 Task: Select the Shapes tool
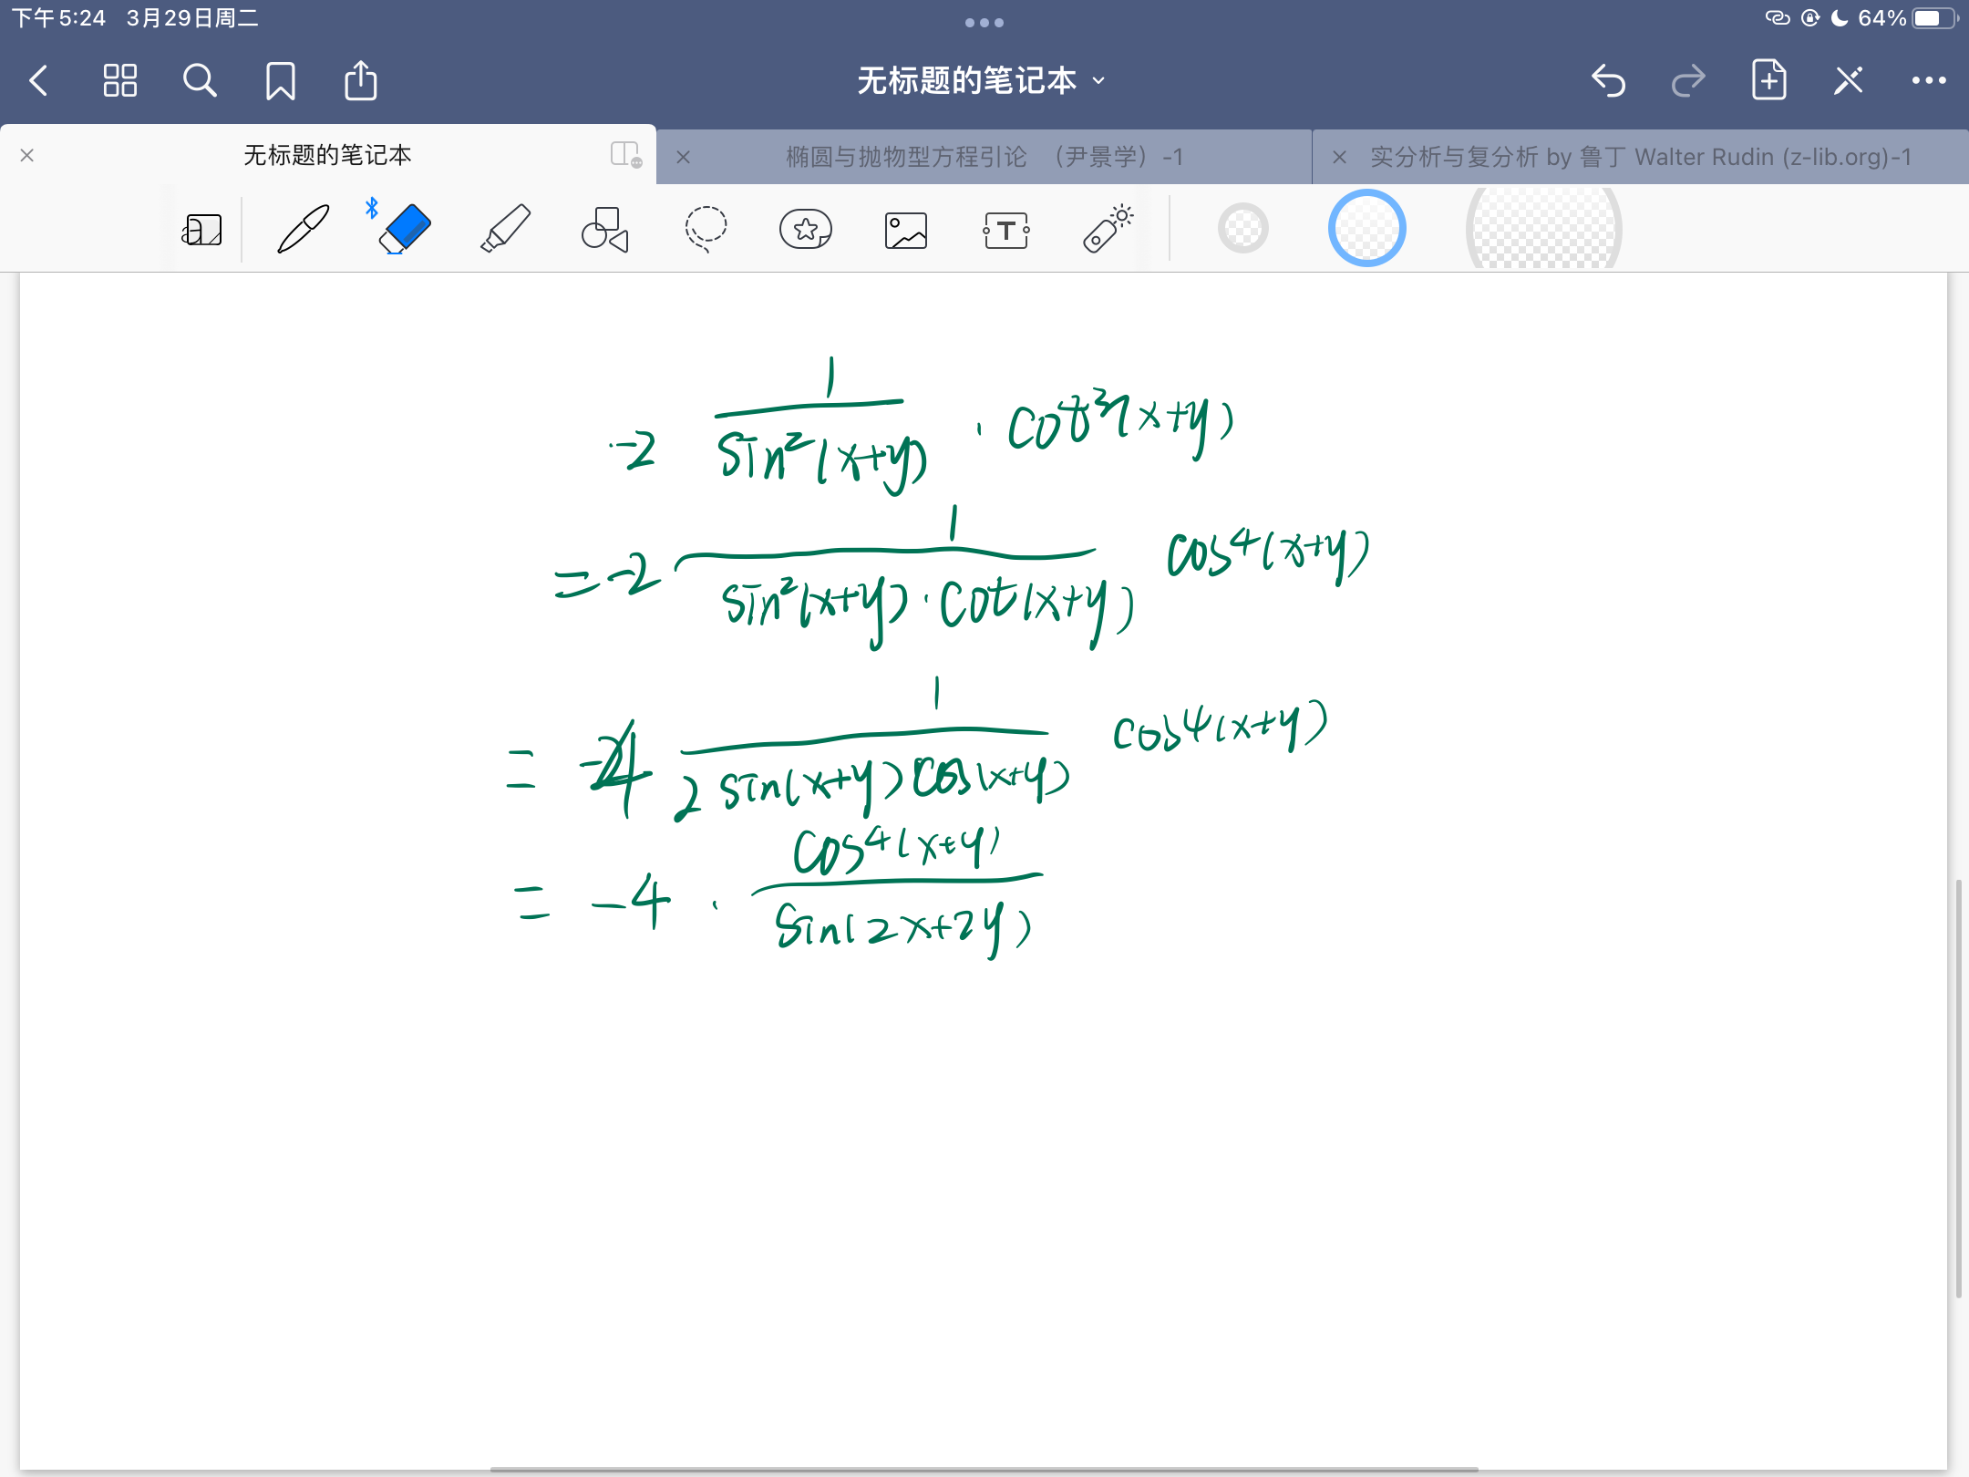pyautogui.click(x=605, y=229)
